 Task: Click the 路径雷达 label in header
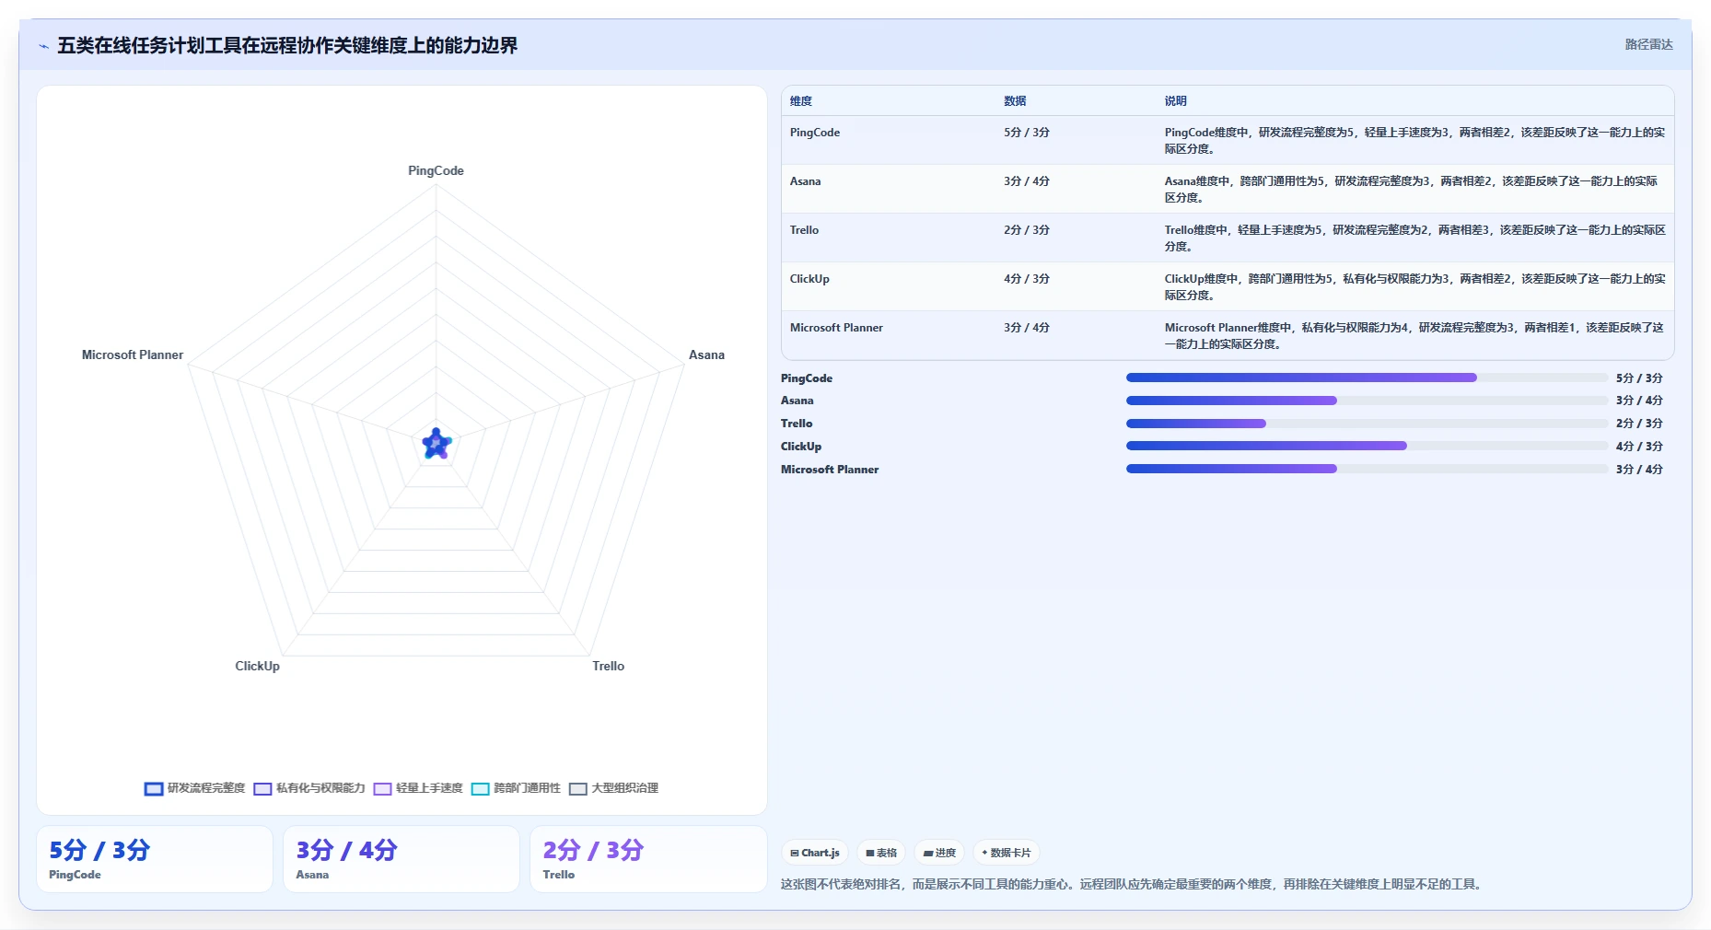(x=1648, y=44)
